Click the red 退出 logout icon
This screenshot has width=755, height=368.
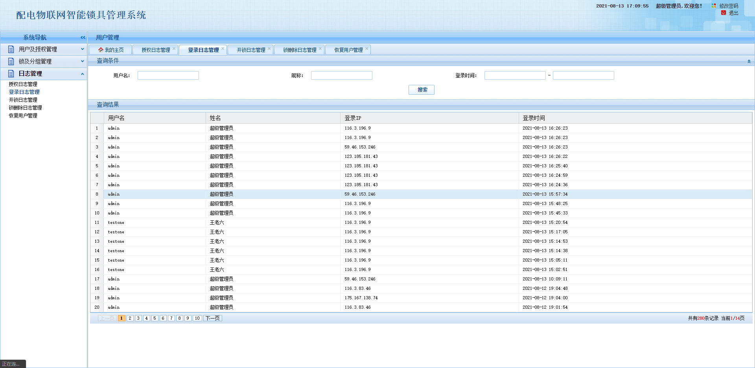(724, 13)
